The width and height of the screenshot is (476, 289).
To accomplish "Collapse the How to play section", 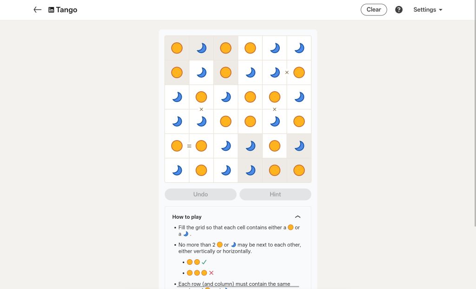I will [298, 216].
